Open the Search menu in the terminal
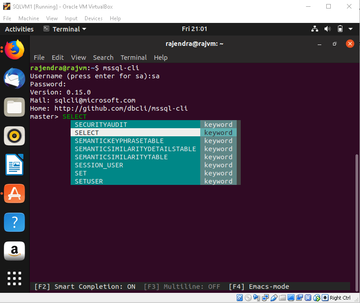The width and height of the screenshot is (360, 305). [103, 58]
